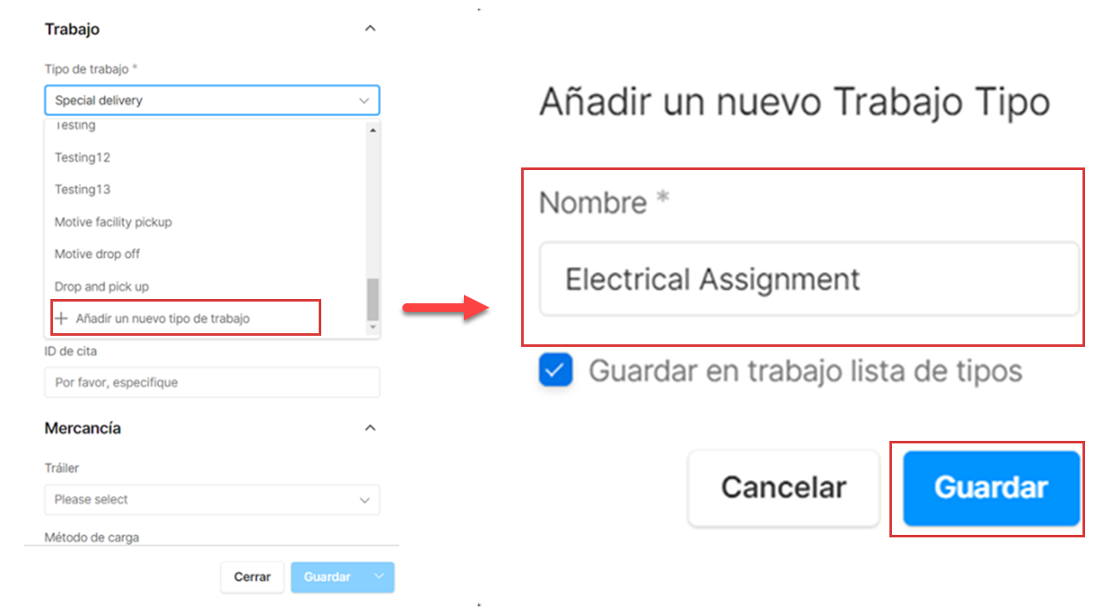The width and height of the screenshot is (1097, 616).
Task: Click Añadir un nuevo tipo de trabajo
Action: tap(162, 319)
